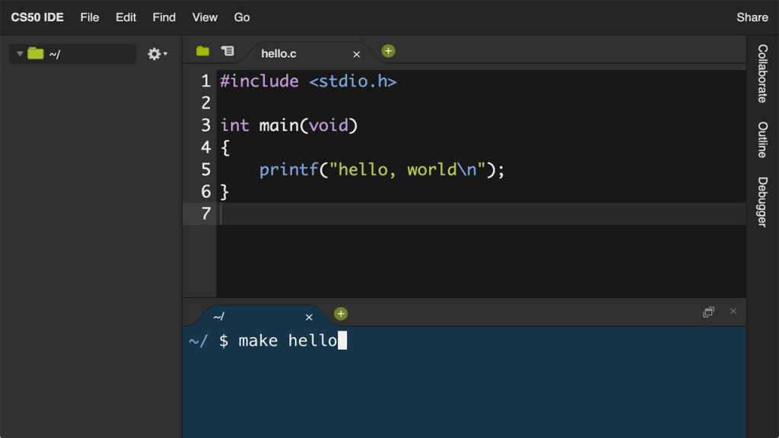The width and height of the screenshot is (779, 438).
Task: Close the hello.c tab
Action: (x=356, y=54)
